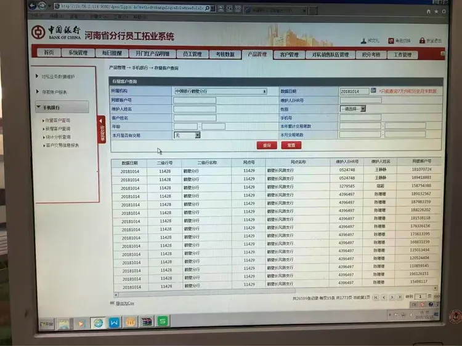The width and height of the screenshot is (462, 346).
Task: Open the blue W WPS Writer taskbar icon
Action: pyautogui.click(x=115, y=323)
